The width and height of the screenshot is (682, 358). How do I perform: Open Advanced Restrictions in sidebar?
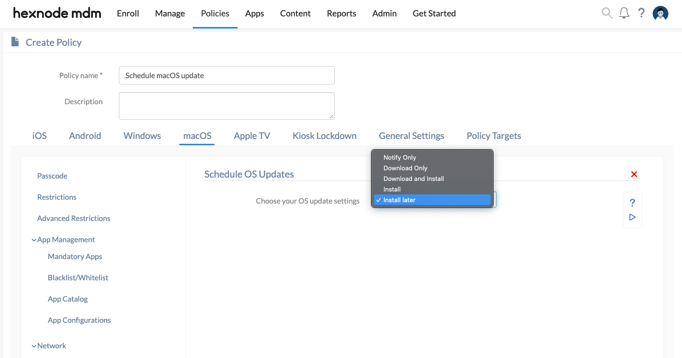tap(74, 218)
